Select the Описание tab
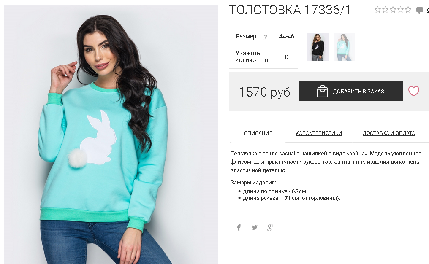Viewport: 429px width, 264px height. click(258, 133)
